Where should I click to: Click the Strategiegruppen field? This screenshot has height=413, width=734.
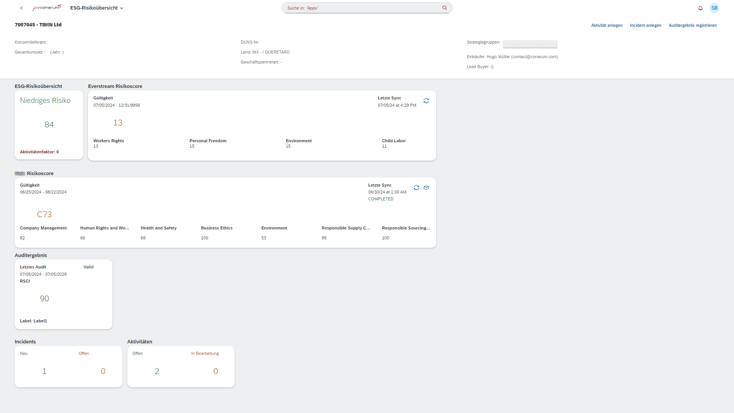coord(530,44)
